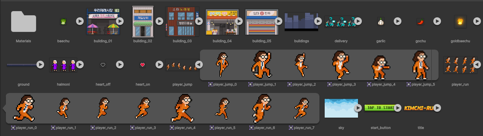Expand the start_button asset arrow

click(x=398, y=108)
